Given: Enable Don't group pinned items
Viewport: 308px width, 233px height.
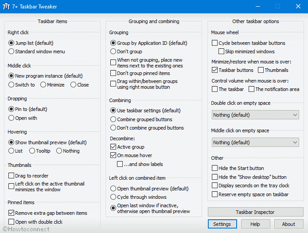Looking at the screenshot, I should 113,73.
